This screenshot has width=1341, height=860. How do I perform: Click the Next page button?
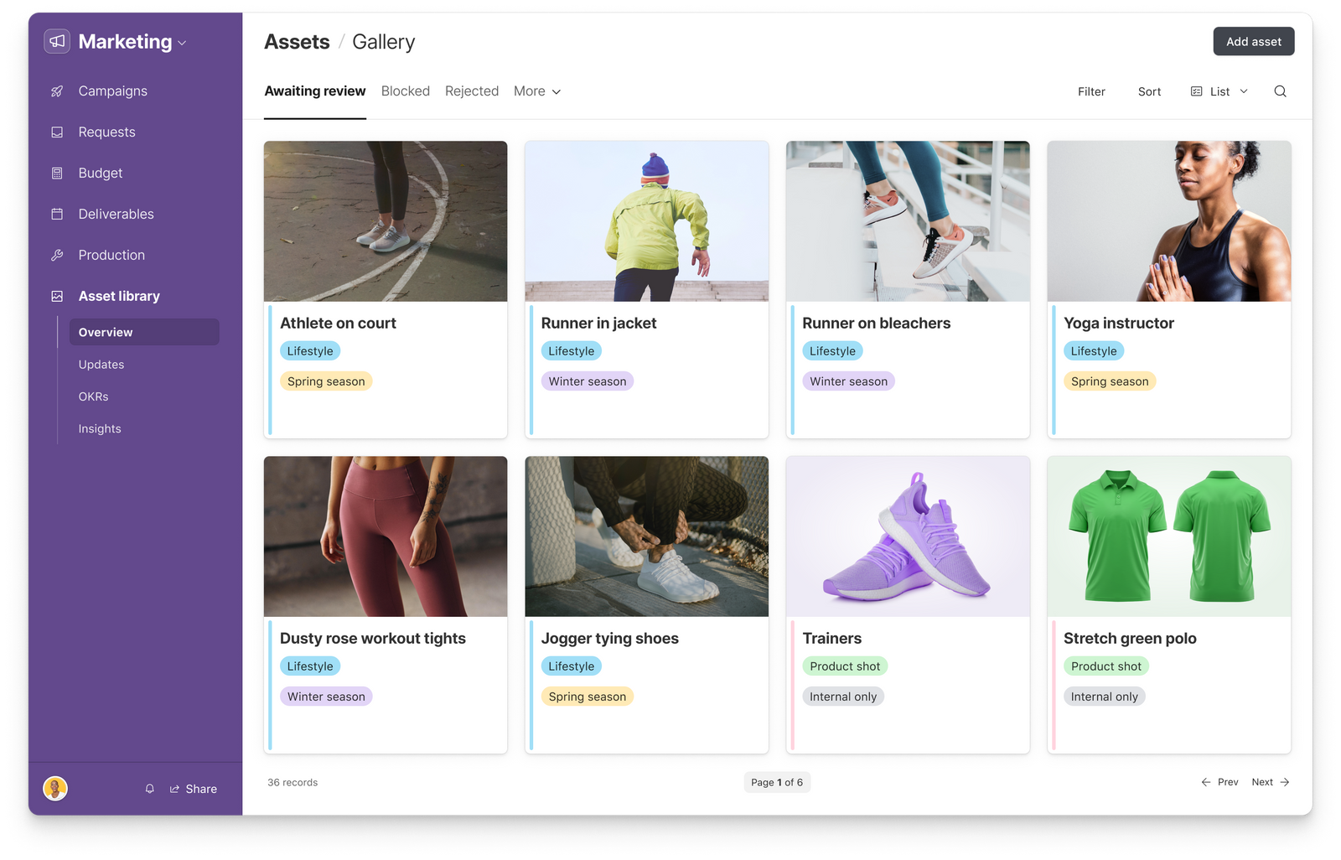[1271, 782]
